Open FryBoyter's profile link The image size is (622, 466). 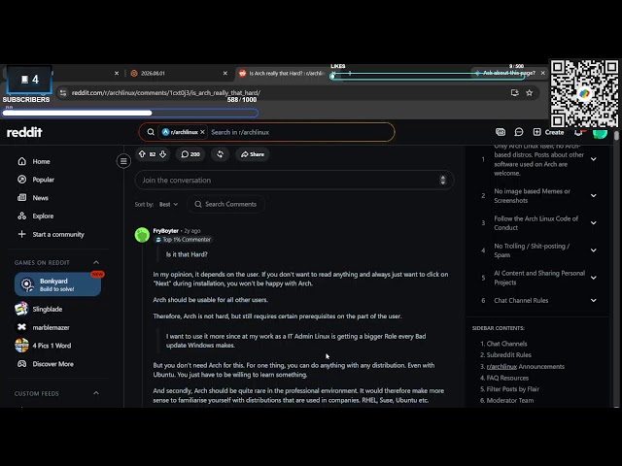tap(165, 231)
